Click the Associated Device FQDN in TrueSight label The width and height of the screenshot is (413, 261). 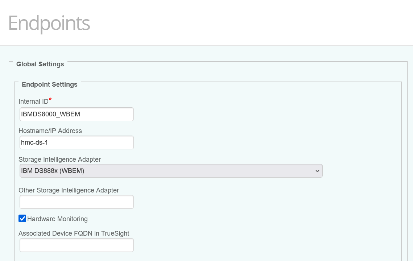[x=74, y=233]
